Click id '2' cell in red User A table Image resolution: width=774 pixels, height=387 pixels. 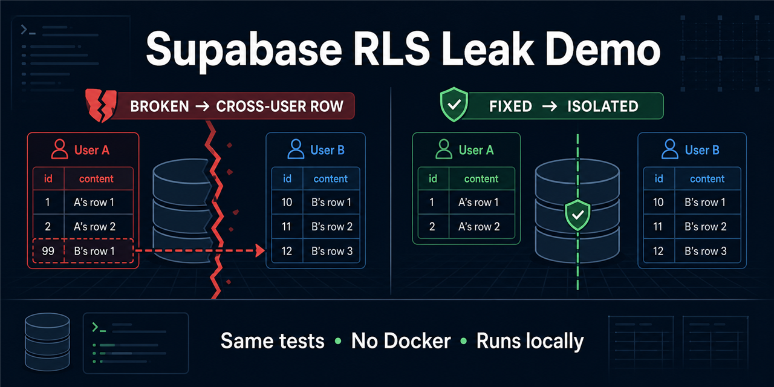click(x=48, y=227)
